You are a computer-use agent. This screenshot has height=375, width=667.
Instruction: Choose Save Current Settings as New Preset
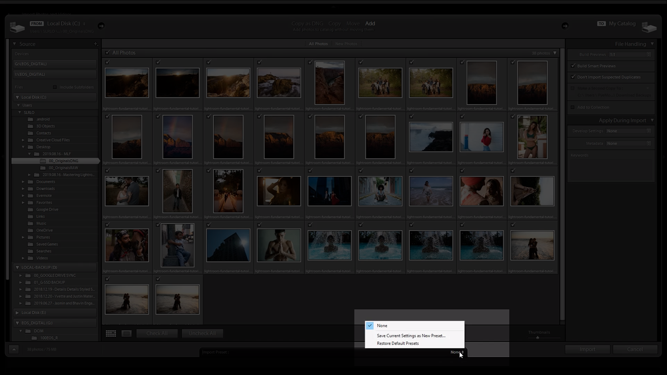click(411, 335)
